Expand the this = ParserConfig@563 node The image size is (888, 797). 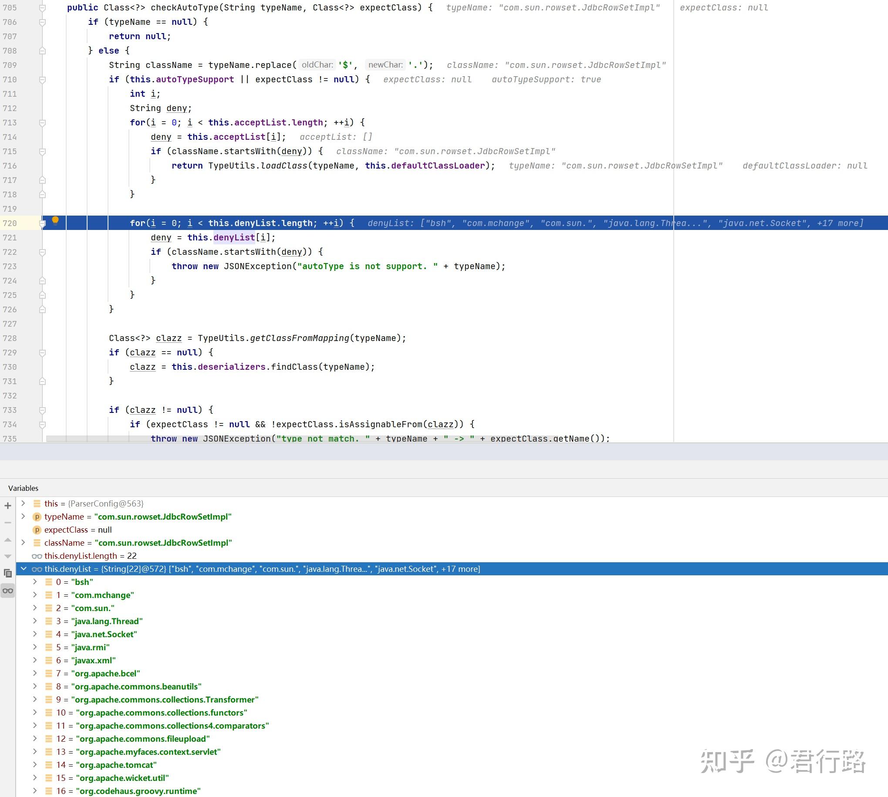click(23, 503)
